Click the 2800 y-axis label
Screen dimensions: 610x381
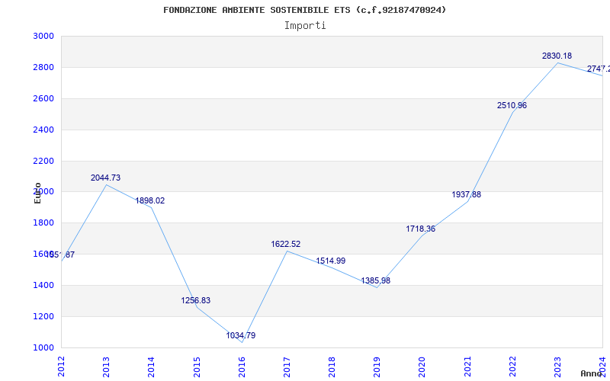43,67
